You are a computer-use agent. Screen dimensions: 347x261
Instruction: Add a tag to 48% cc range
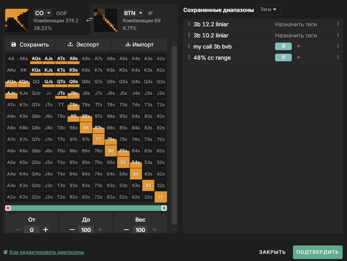298,57
